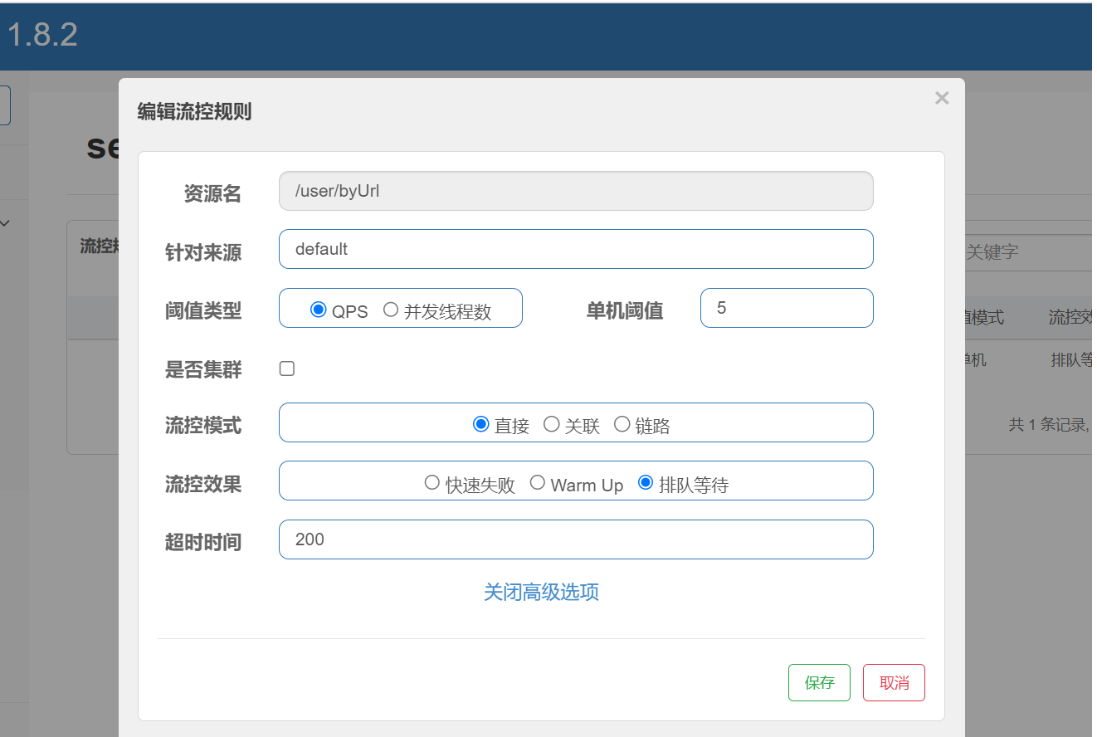The height and width of the screenshot is (737, 1097).
Task: Click the 阈值类型 label
Action: (x=203, y=310)
